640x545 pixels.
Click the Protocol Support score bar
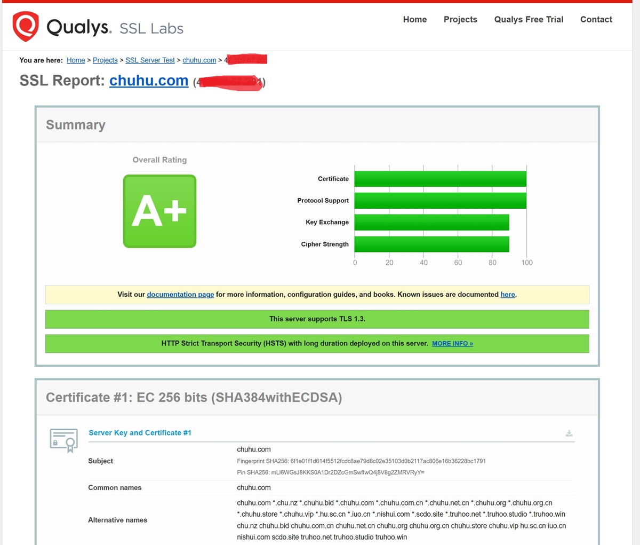click(x=441, y=201)
